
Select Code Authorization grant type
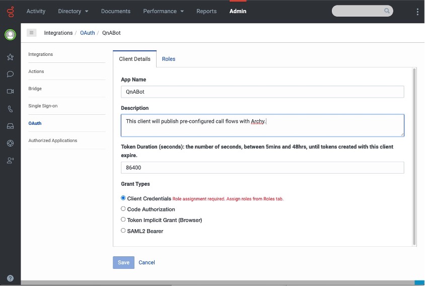123,209
